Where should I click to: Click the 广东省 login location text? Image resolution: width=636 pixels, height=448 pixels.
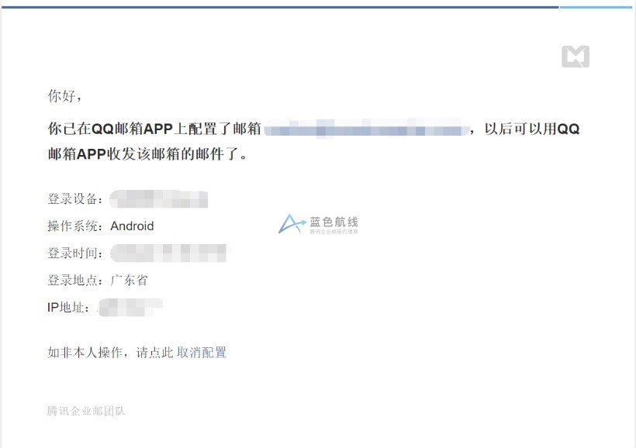[x=129, y=280]
